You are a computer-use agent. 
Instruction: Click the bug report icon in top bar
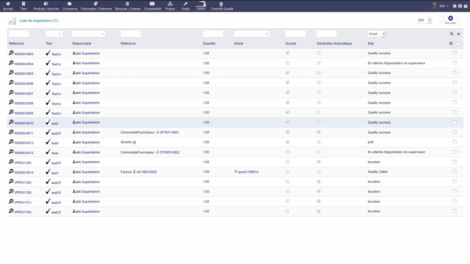[454, 6]
